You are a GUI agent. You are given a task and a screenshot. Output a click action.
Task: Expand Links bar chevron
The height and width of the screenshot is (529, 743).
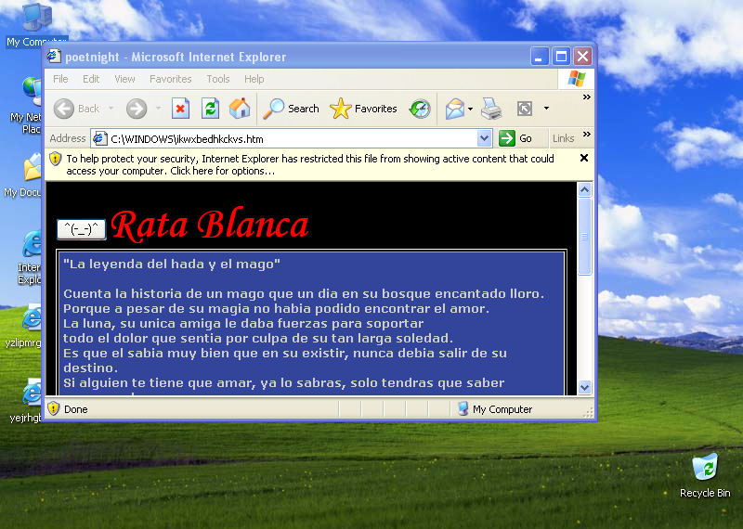point(587,134)
